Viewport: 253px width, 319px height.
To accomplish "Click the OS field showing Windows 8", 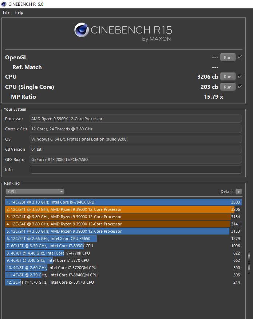I will coord(135,139).
